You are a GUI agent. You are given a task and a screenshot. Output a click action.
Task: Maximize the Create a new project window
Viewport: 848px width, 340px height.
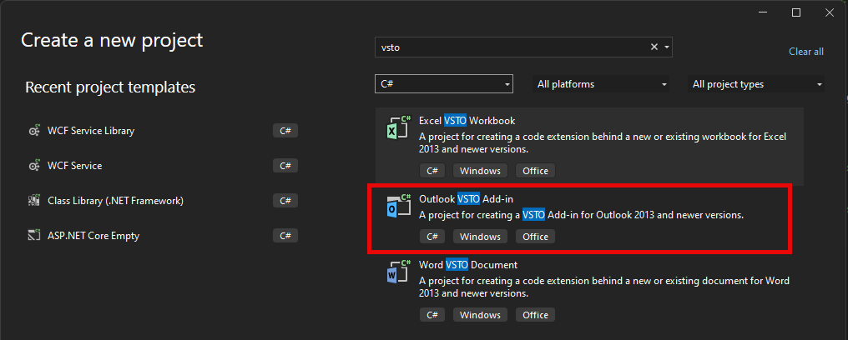click(796, 13)
